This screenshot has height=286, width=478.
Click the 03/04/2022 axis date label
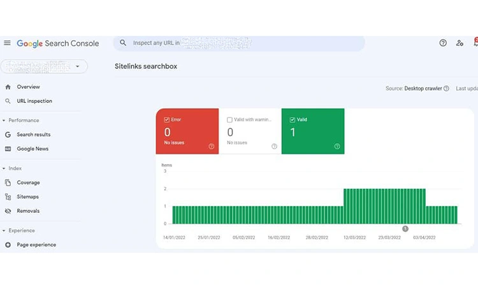[424, 237]
